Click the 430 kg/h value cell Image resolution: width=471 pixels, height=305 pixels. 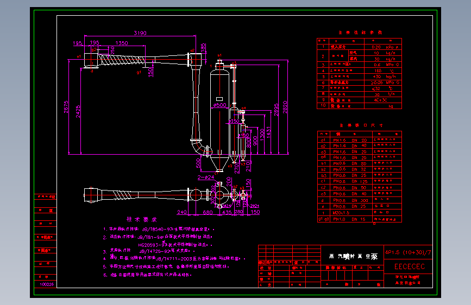click(383, 77)
